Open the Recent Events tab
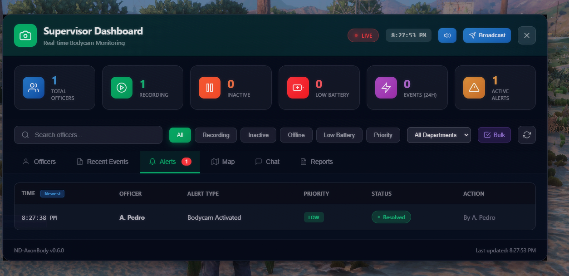This screenshot has width=569, height=276. pyautogui.click(x=103, y=162)
